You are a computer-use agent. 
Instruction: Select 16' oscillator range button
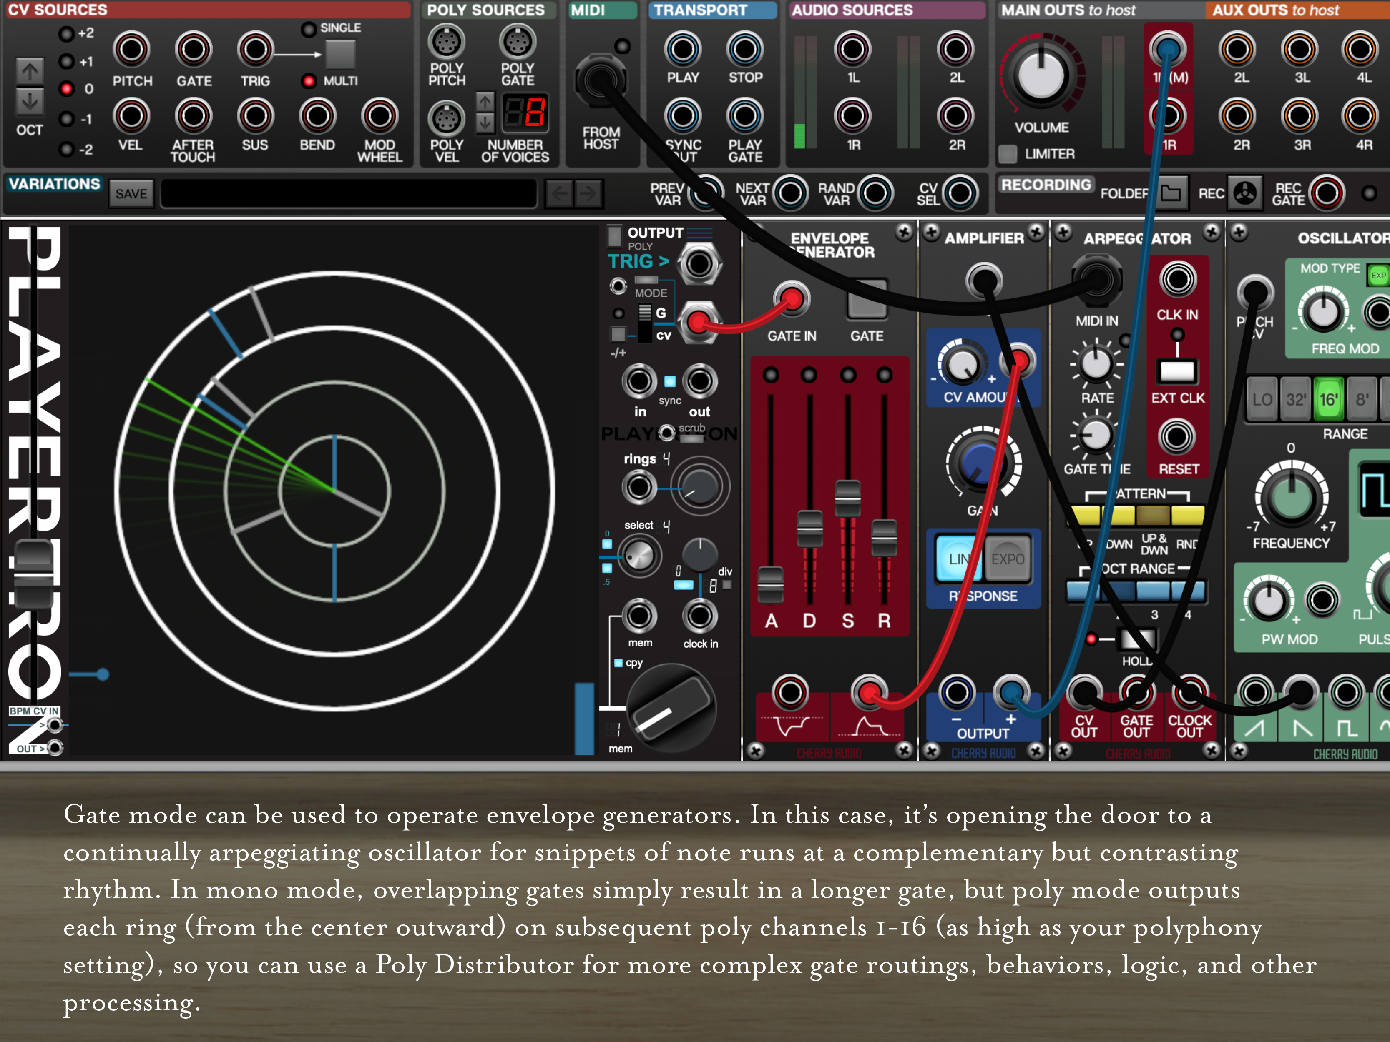[x=1328, y=399]
